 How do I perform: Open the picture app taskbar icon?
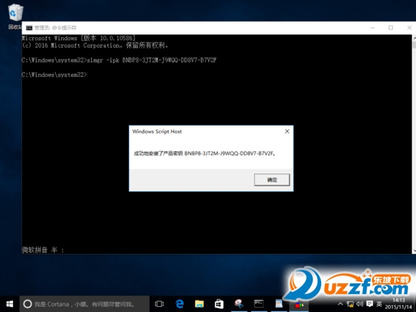click(x=278, y=304)
